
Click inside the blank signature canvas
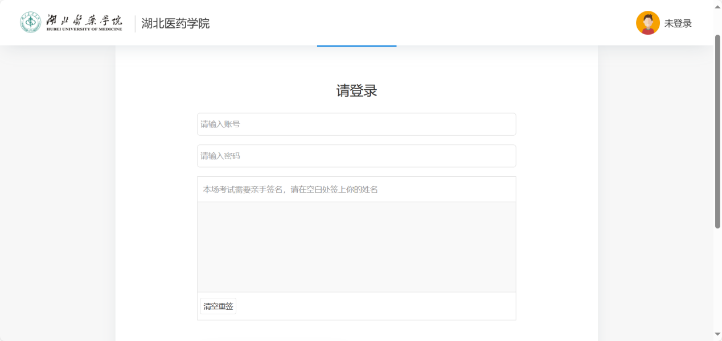(356, 247)
